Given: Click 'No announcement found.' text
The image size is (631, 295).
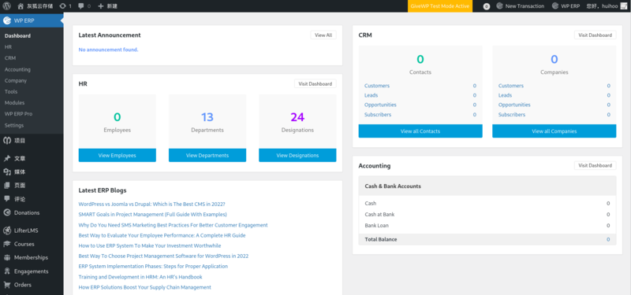Looking at the screenshot, I should pyautogui.click(x=108, y=50).
